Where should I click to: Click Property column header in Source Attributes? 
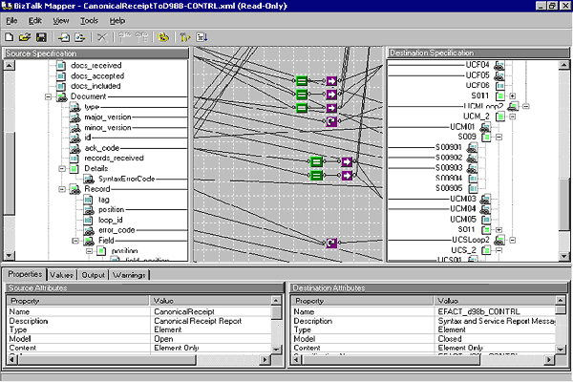tap(78, 301)
